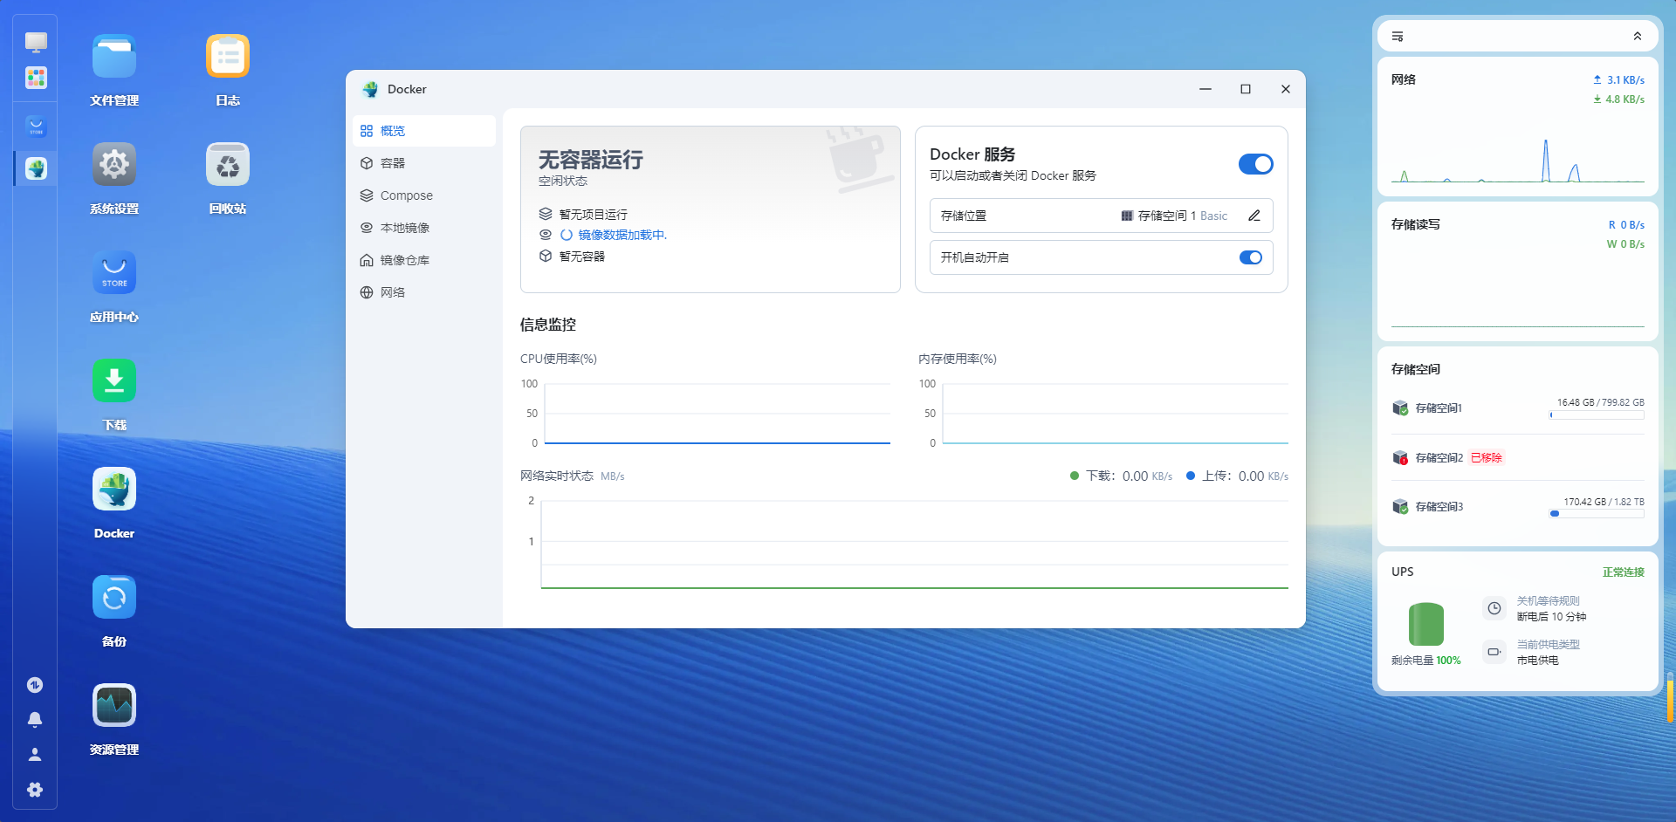Click the edit pencil for 存储位置

[x=1254, y=216]
